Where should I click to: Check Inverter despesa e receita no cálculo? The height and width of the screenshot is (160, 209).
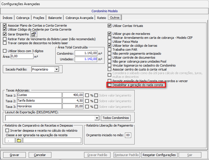coord(7,131)
